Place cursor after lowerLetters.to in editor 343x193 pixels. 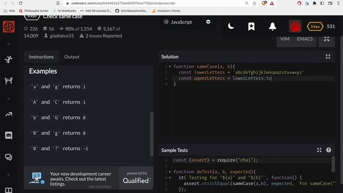pos(272,78)
